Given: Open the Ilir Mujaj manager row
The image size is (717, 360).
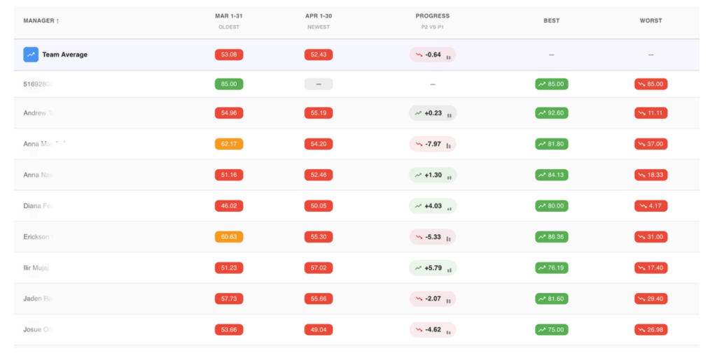Looking at the screenshot, I should click(x=356, y=268).
